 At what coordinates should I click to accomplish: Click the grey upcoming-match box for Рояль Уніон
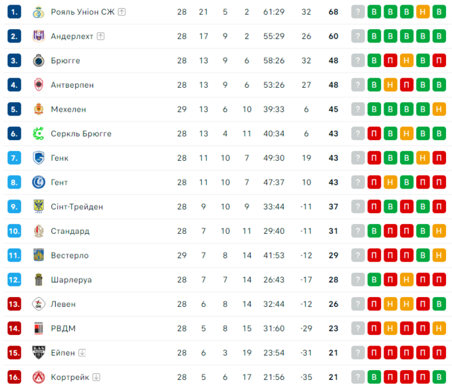coord(358,12)
